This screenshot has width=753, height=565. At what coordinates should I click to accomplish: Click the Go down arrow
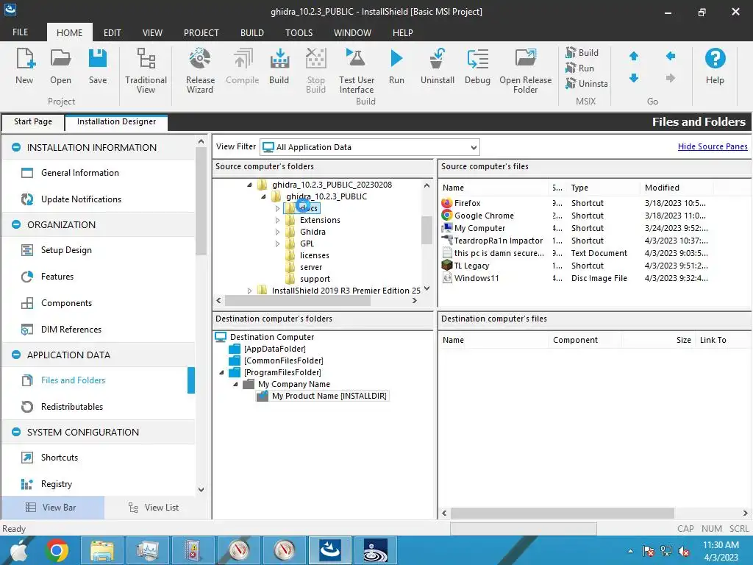click(x=634, y=78)
